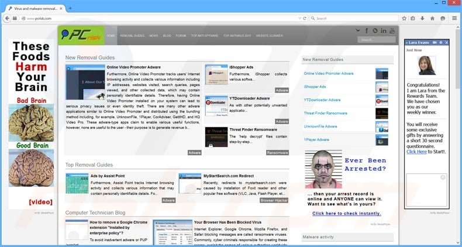Click the Ransomware category tag

pyautogui.click(x=277, y=153)
